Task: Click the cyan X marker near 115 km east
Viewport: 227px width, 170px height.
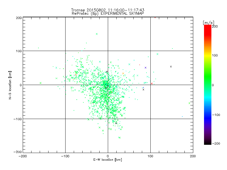Action: pyautogui.click(x=157, y=54)
